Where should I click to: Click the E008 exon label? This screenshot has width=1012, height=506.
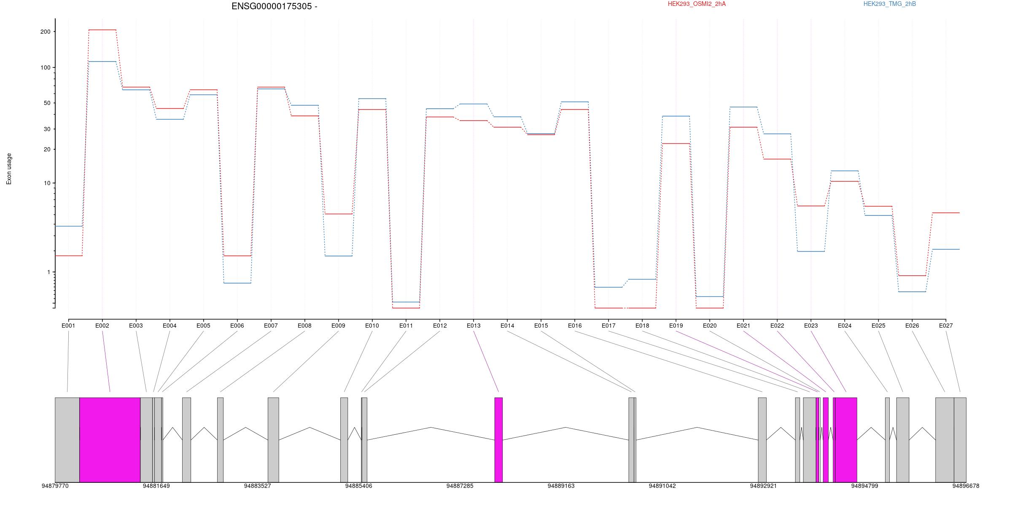(x=304, y=326)
